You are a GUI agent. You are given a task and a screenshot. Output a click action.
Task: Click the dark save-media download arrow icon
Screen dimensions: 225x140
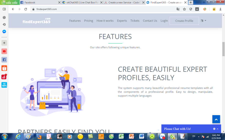pos(197,9)
